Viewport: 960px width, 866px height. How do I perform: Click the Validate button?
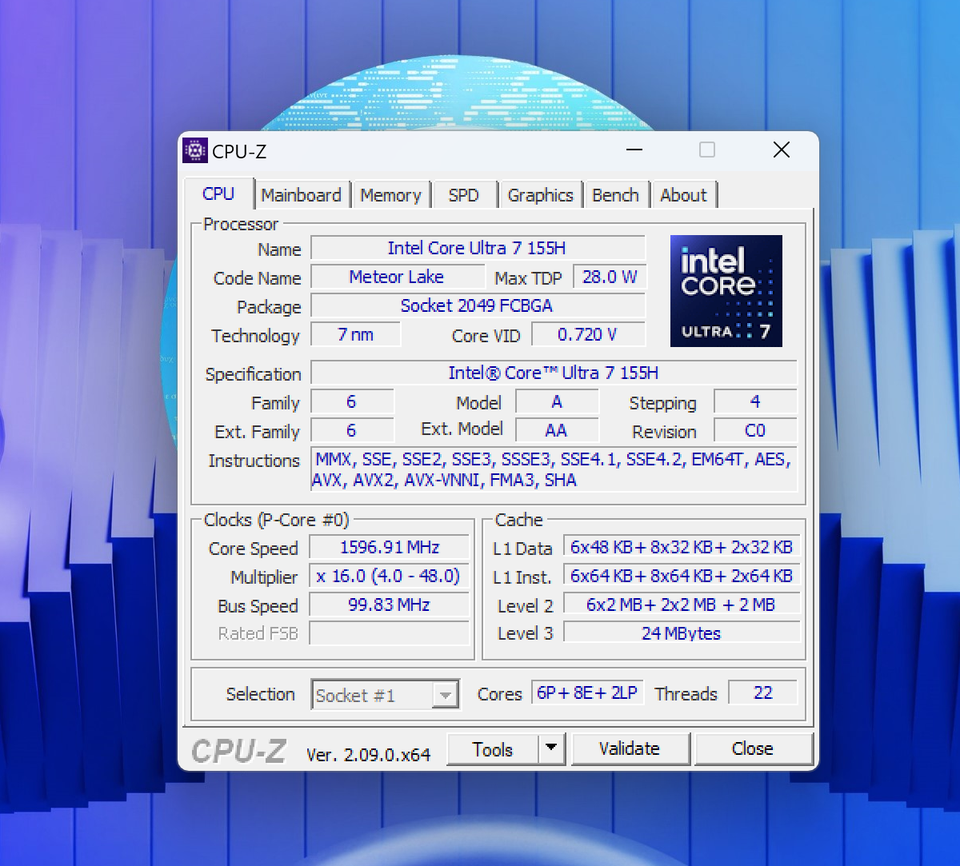(630, 749)
